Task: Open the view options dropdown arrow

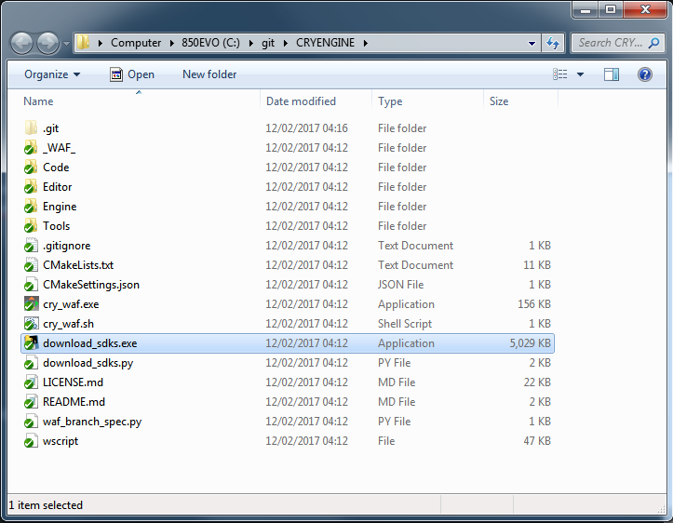Action: pos(580,74)
